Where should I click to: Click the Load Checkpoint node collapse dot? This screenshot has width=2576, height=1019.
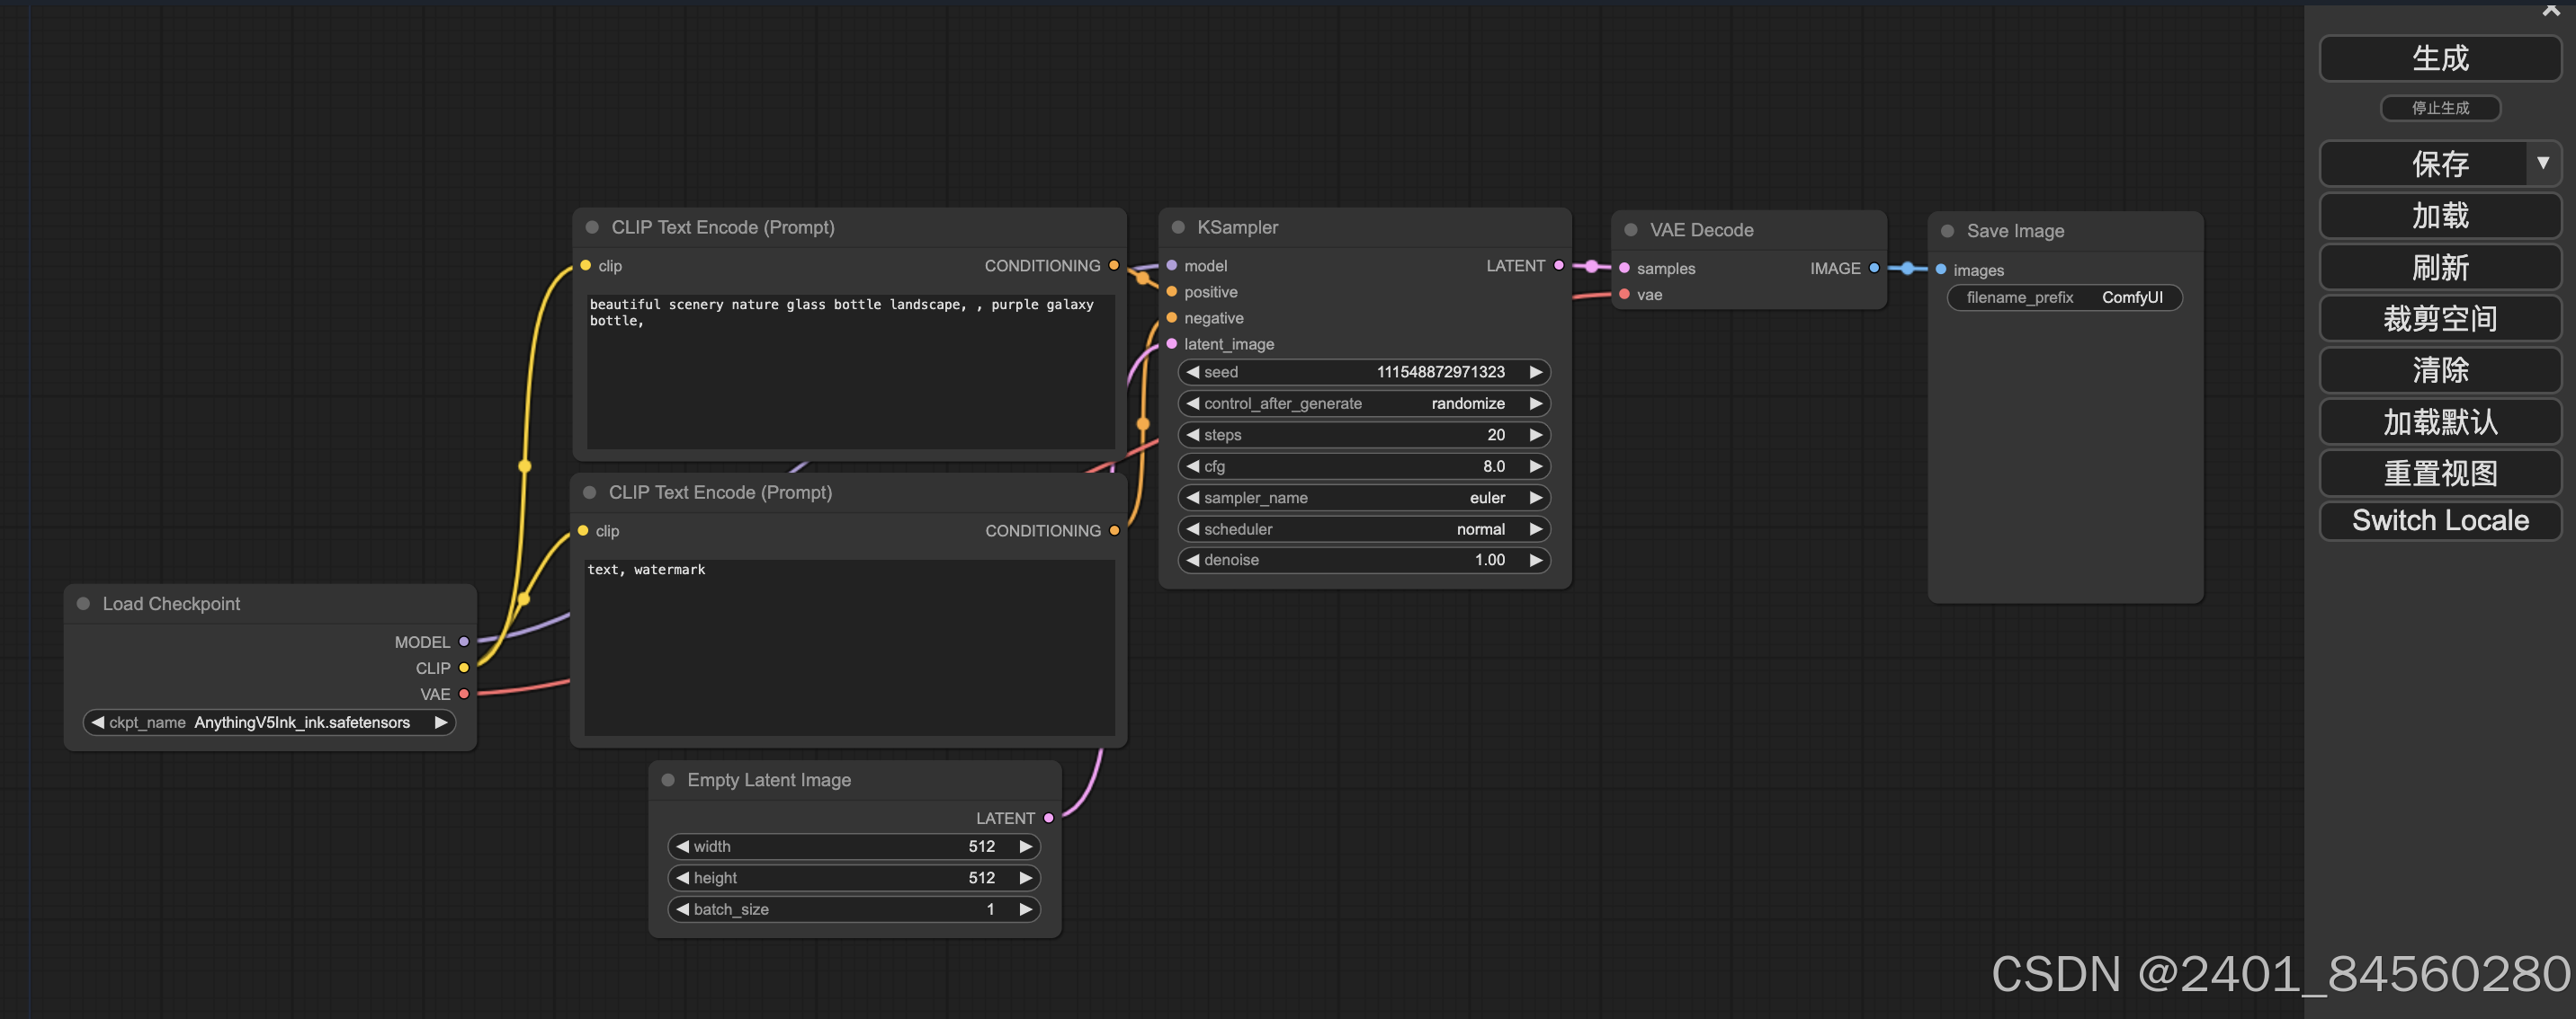tap(84, 604)
